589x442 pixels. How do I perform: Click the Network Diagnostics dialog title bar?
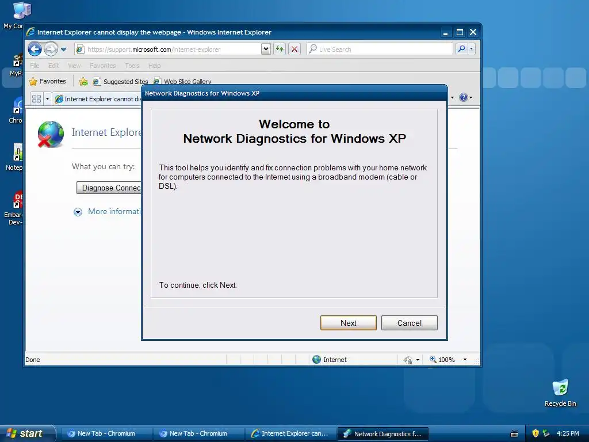294,93
